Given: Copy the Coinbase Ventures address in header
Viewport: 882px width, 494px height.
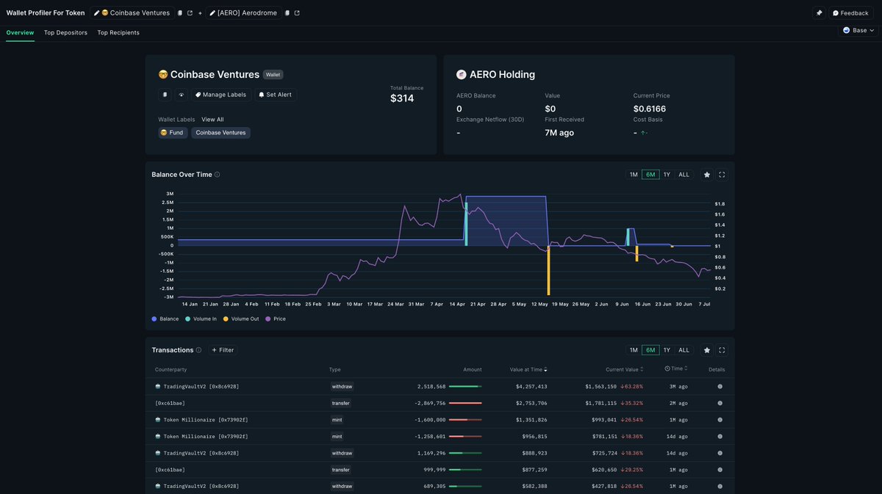Looking at the screenshot, I should tap(180, 13).
